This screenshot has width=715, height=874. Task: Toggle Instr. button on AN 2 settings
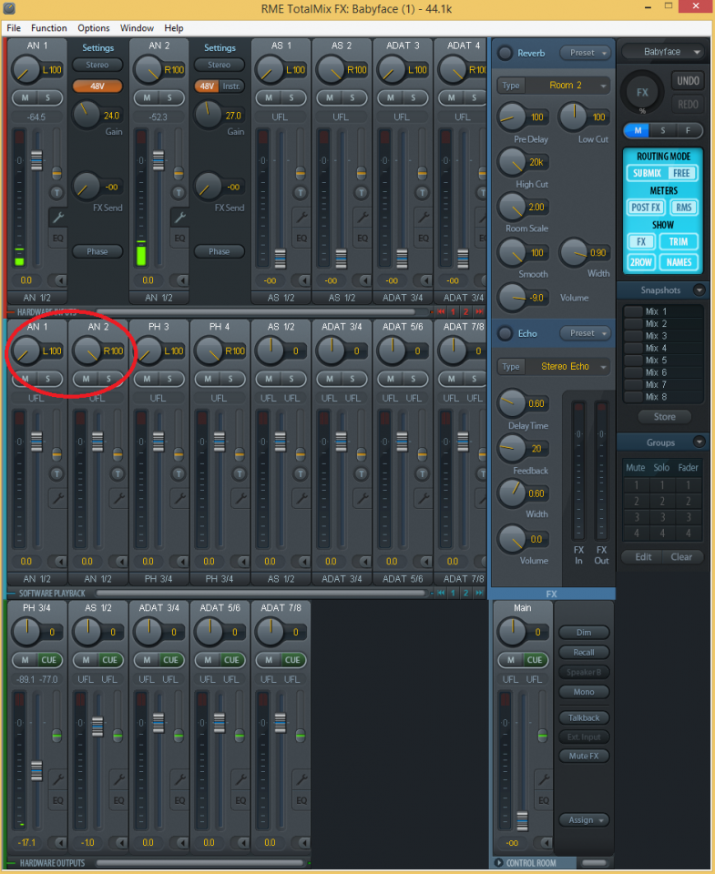[231, 86]
